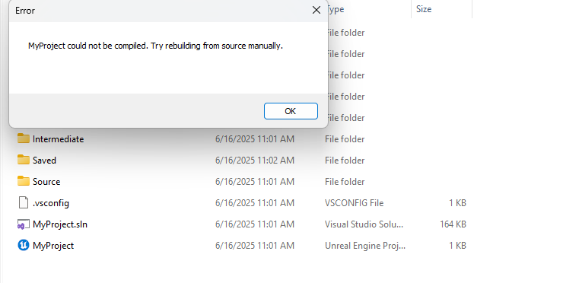Close the Error dialog with X

[x=316, y=10]
